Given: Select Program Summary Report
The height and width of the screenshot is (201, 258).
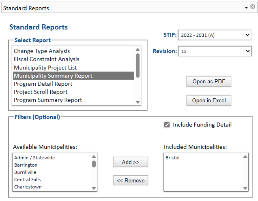Looking at the screenshot, I should 73,100.
